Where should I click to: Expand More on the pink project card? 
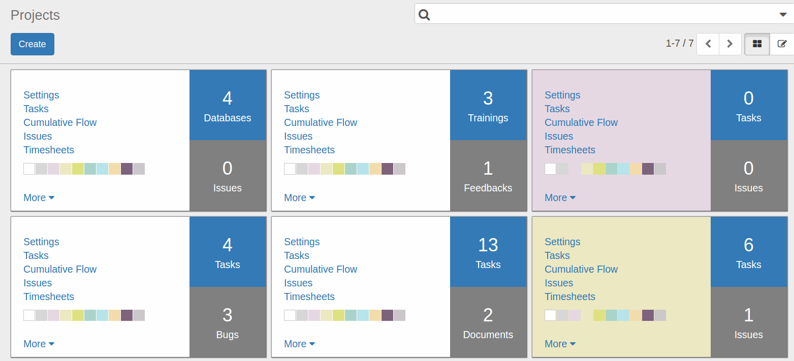pyautogui.click(x=560, y=198)
